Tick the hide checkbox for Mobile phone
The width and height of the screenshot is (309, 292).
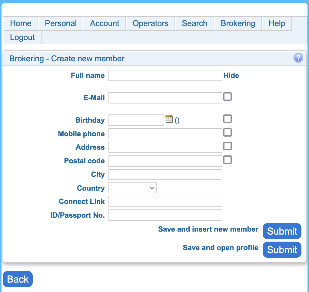click(228, 132)
